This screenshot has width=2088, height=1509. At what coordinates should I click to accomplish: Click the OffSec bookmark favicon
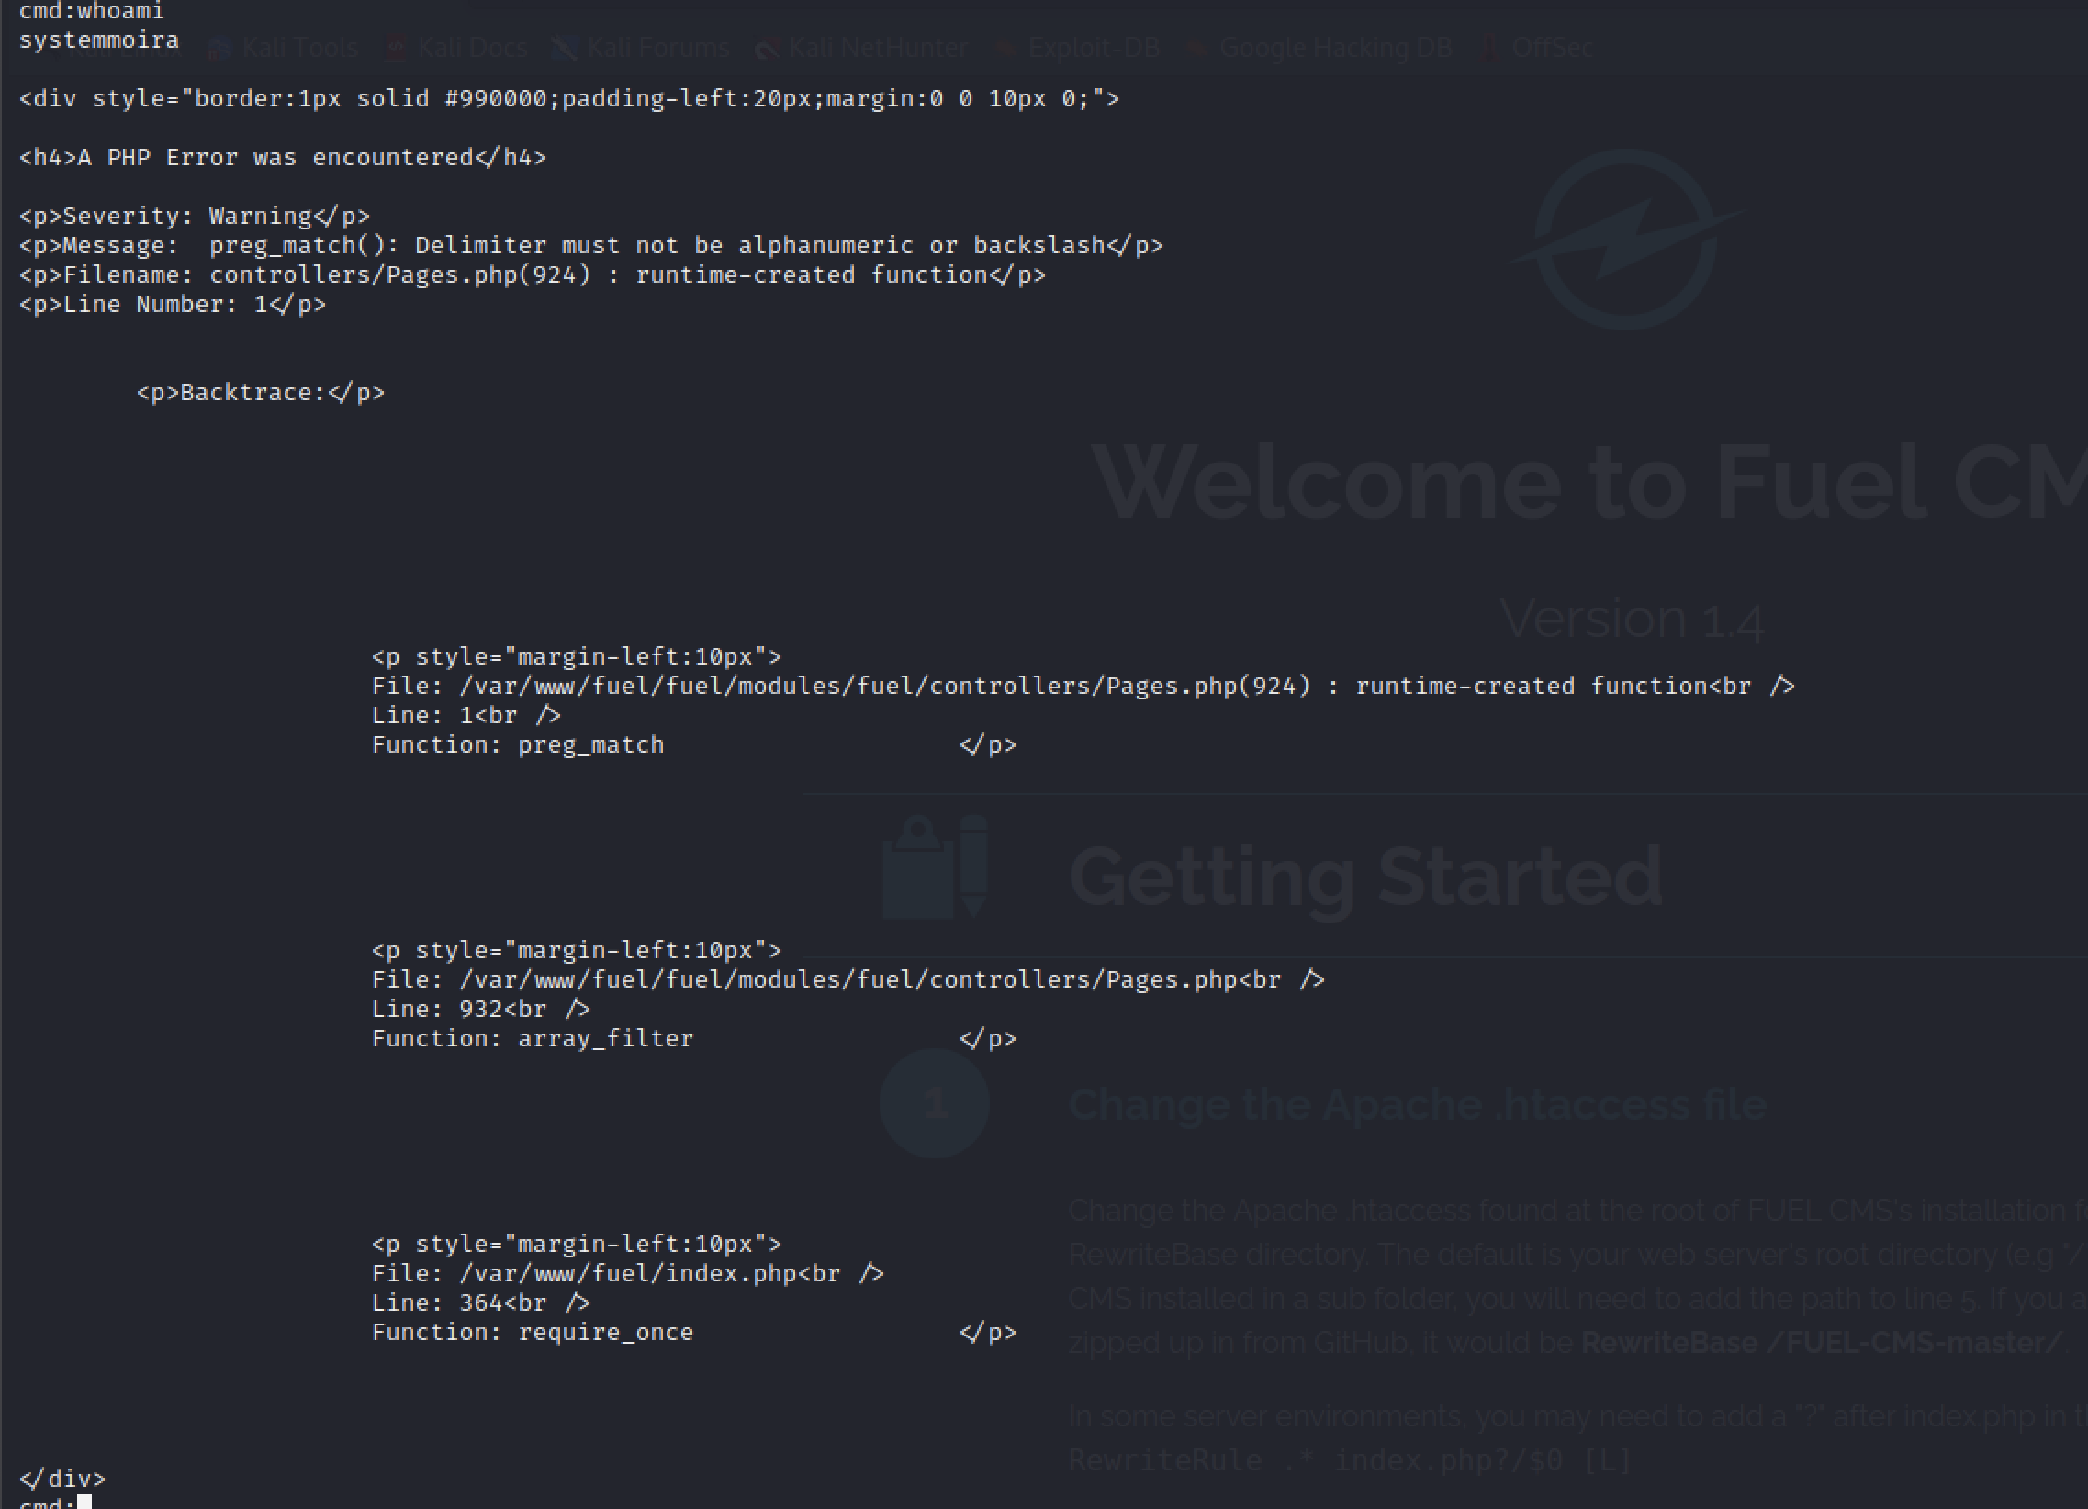click(1487, 48)
